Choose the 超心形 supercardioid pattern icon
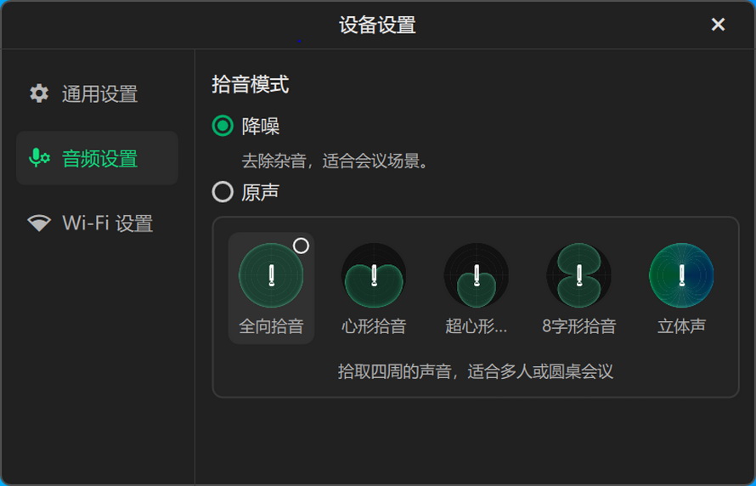Image resolution: width=756 pixels, height=486 pixels. pos(477,275)
